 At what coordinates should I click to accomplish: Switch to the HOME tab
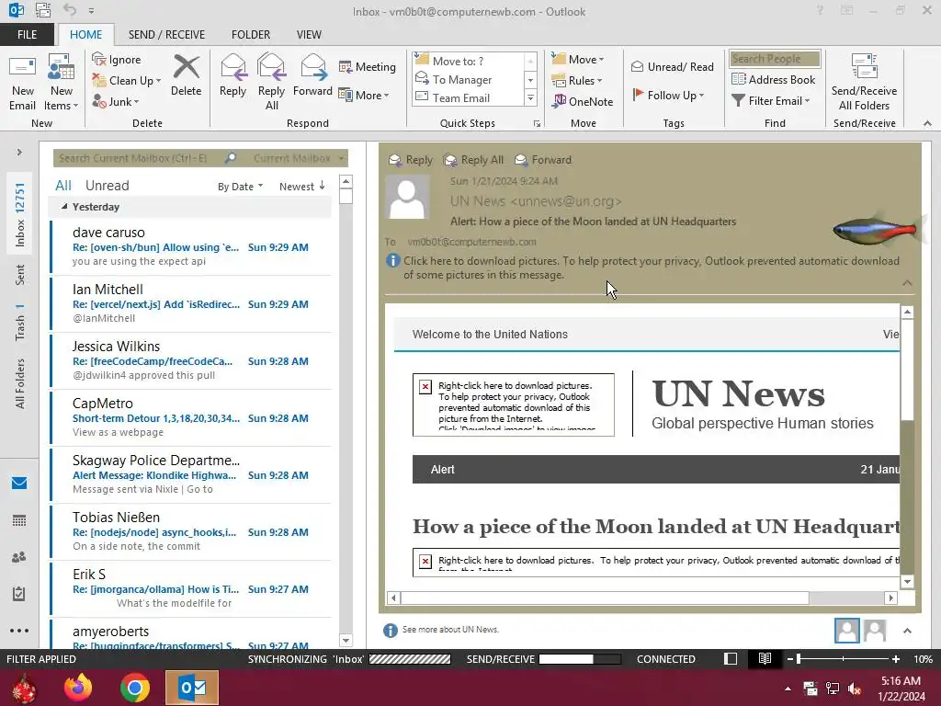point(85,35)
